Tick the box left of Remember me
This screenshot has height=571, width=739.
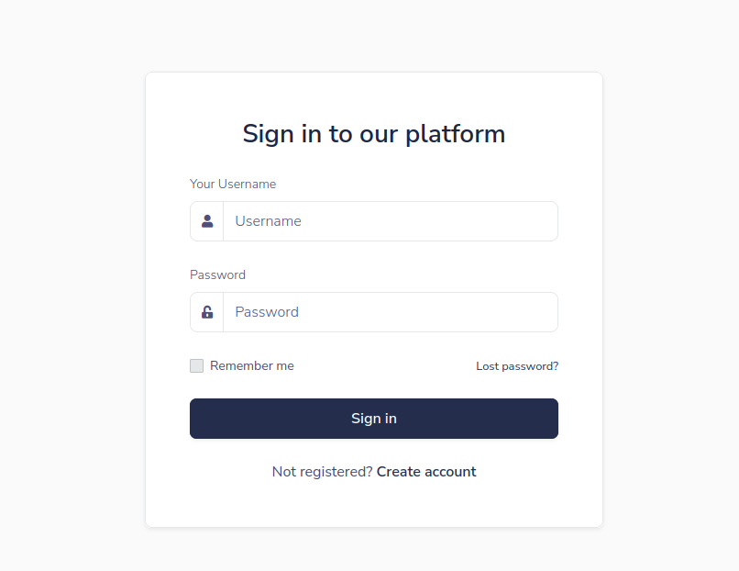(196, 365)
